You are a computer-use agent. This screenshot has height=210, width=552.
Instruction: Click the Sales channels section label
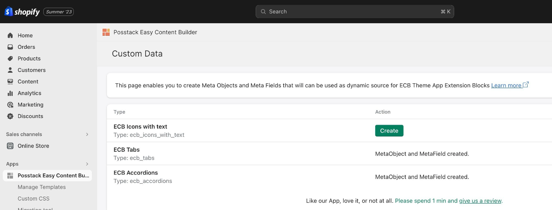pos(24,134)
